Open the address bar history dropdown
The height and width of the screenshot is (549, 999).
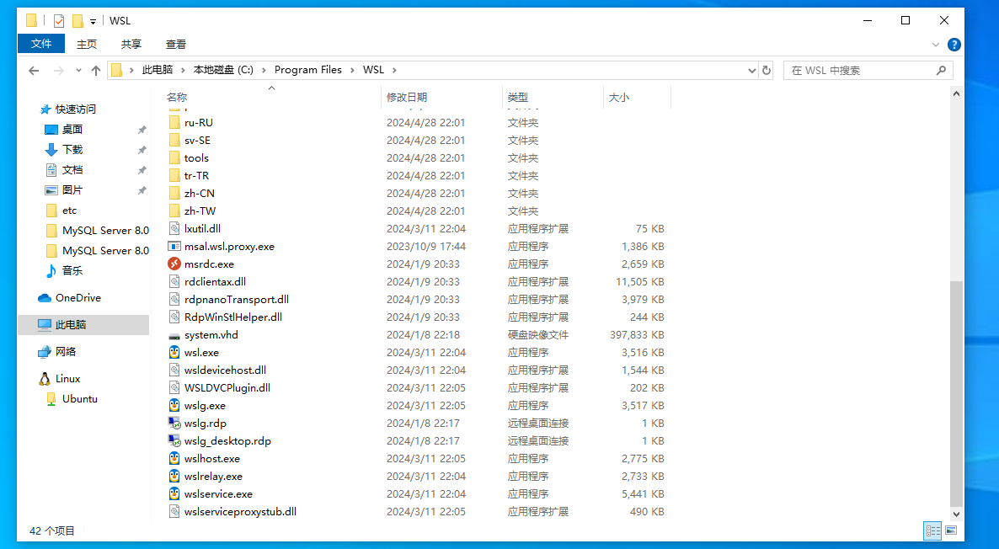click(x=752, y=71)
